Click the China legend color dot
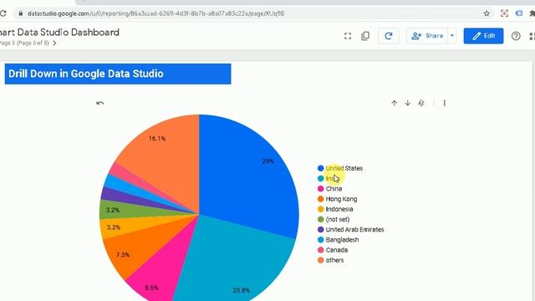Screen dimensions: 535x301 coord(320,189)
